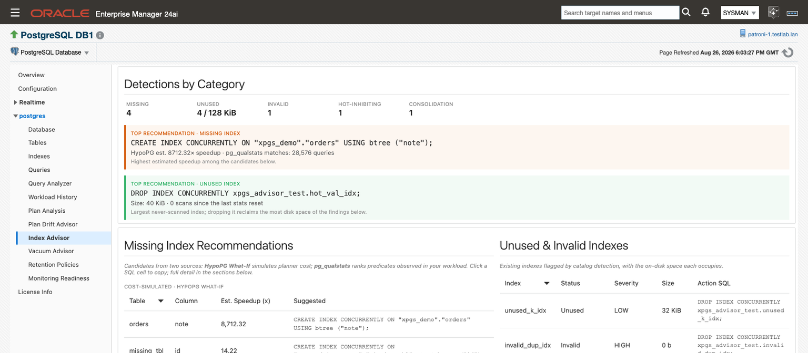Click the Action SQL column header
This screenshot has width=808, height=353.
click(714, 283)
